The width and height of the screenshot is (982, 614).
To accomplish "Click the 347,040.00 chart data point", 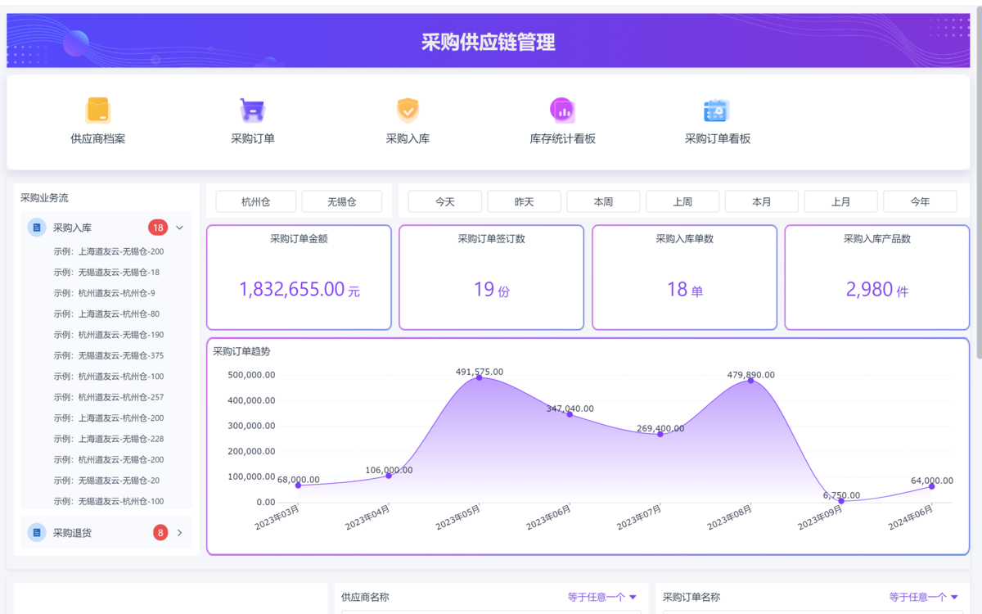I will coord(570,414).
